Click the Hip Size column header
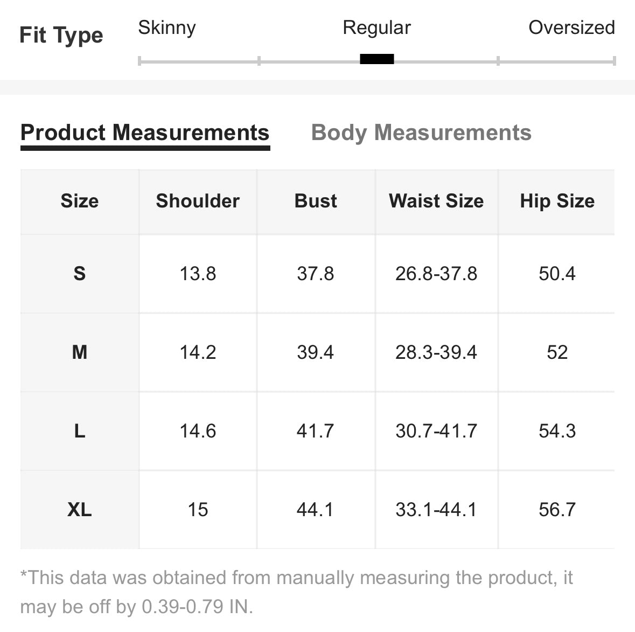 click(x=557, y=201)
